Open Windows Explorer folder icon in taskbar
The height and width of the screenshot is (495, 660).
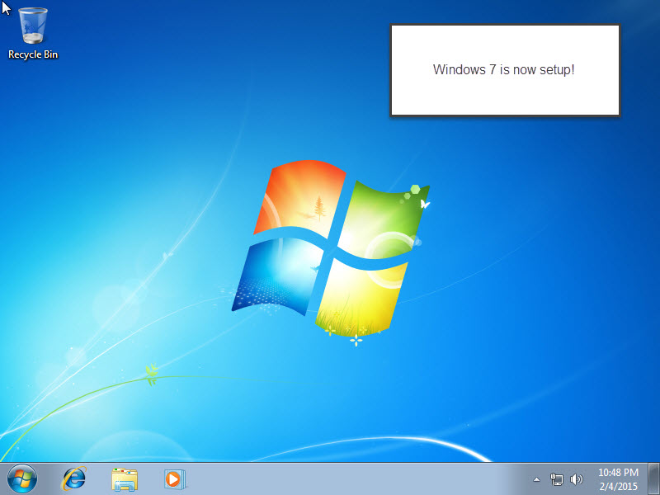point(125,479)
